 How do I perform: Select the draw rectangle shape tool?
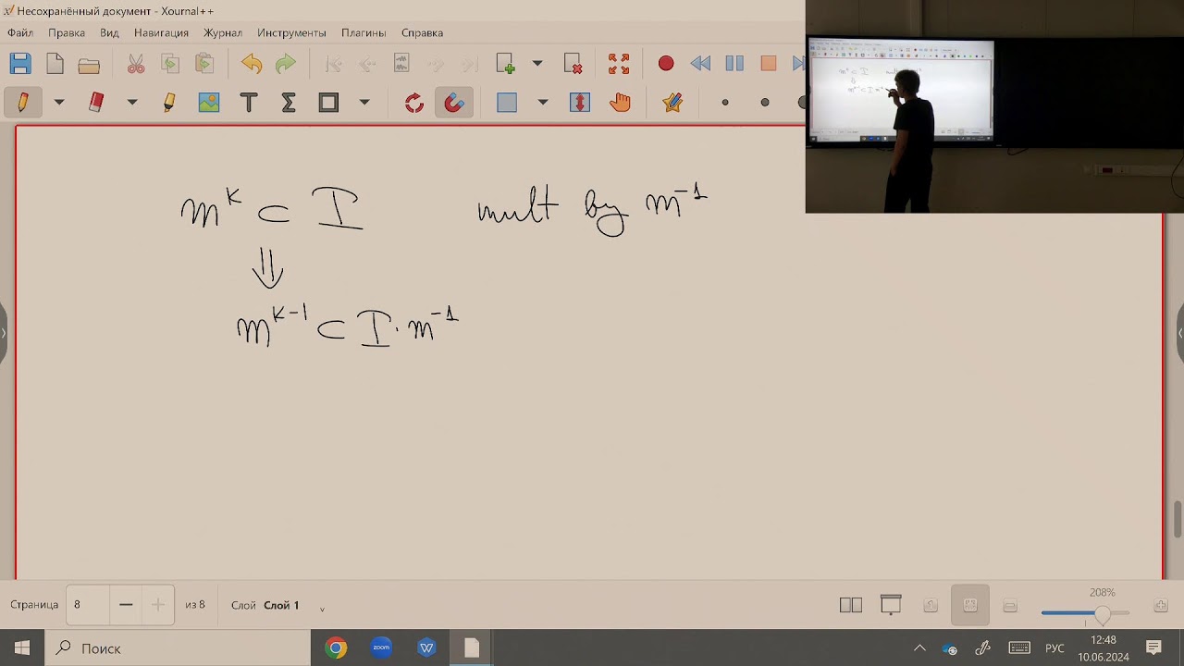(328, 102)
